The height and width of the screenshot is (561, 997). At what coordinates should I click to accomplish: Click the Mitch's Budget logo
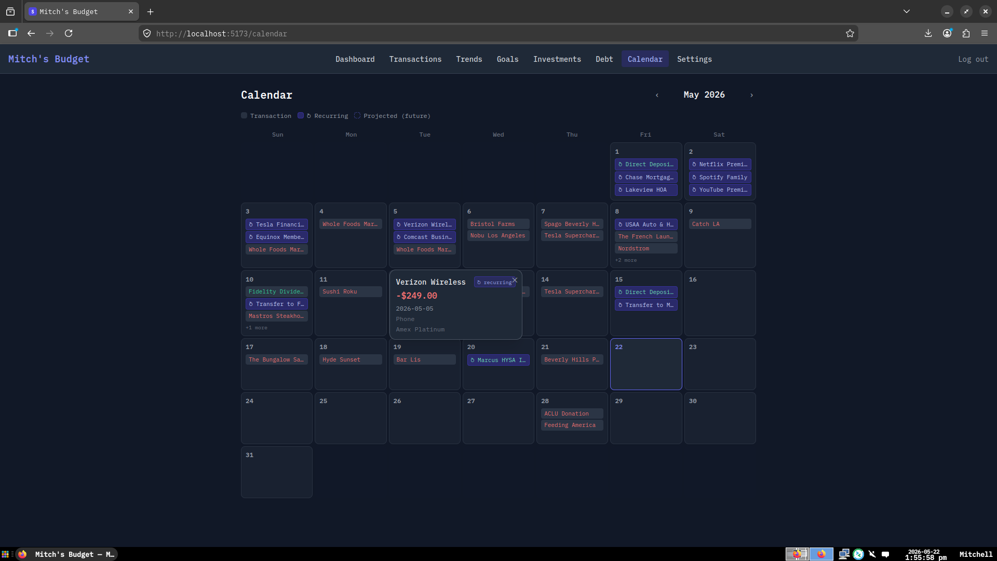(49, 59)
